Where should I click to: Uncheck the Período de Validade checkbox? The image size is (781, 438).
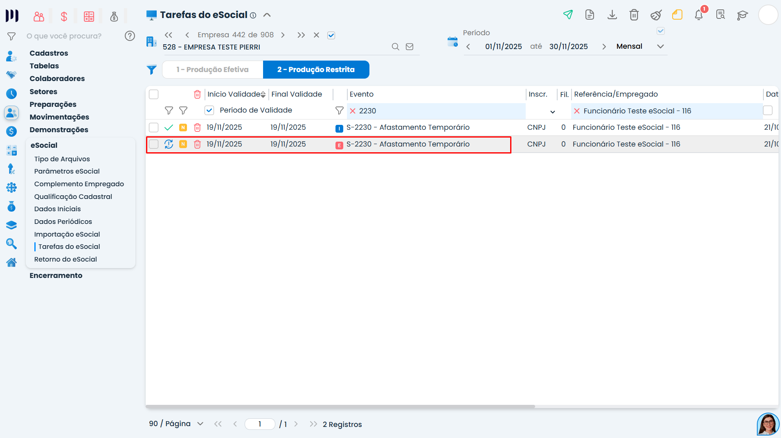pos(209,110)
